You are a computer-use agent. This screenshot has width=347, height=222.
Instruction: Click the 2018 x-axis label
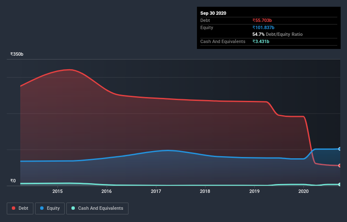(205, 191)
